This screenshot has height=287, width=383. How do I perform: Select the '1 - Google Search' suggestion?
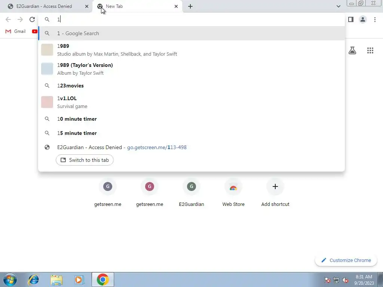[x=191, y=33]
